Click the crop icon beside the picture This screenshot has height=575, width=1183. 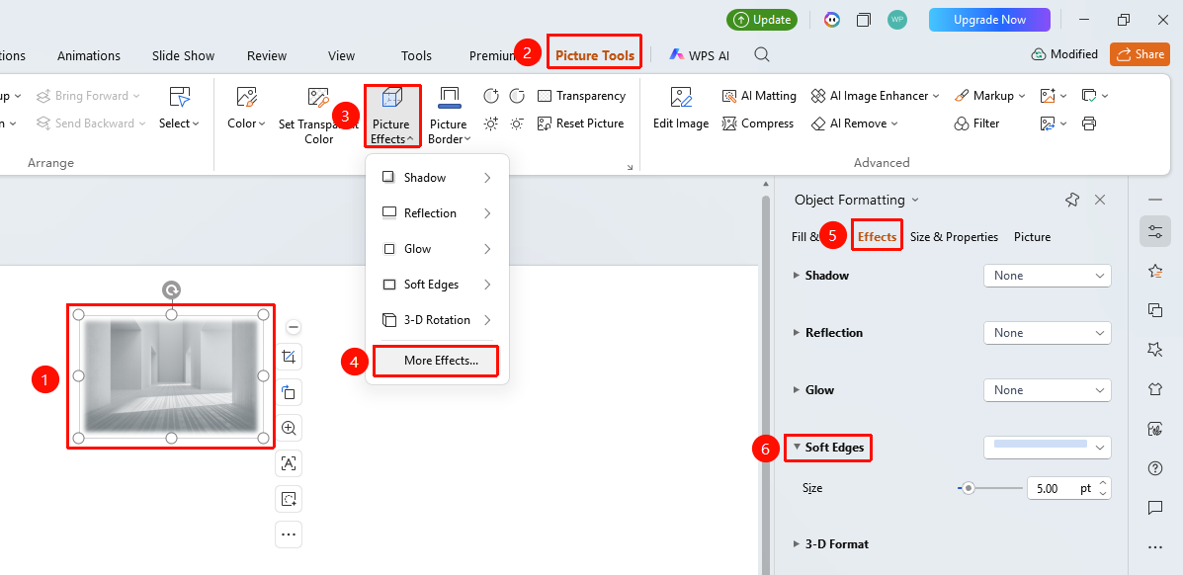click(289, 357)
